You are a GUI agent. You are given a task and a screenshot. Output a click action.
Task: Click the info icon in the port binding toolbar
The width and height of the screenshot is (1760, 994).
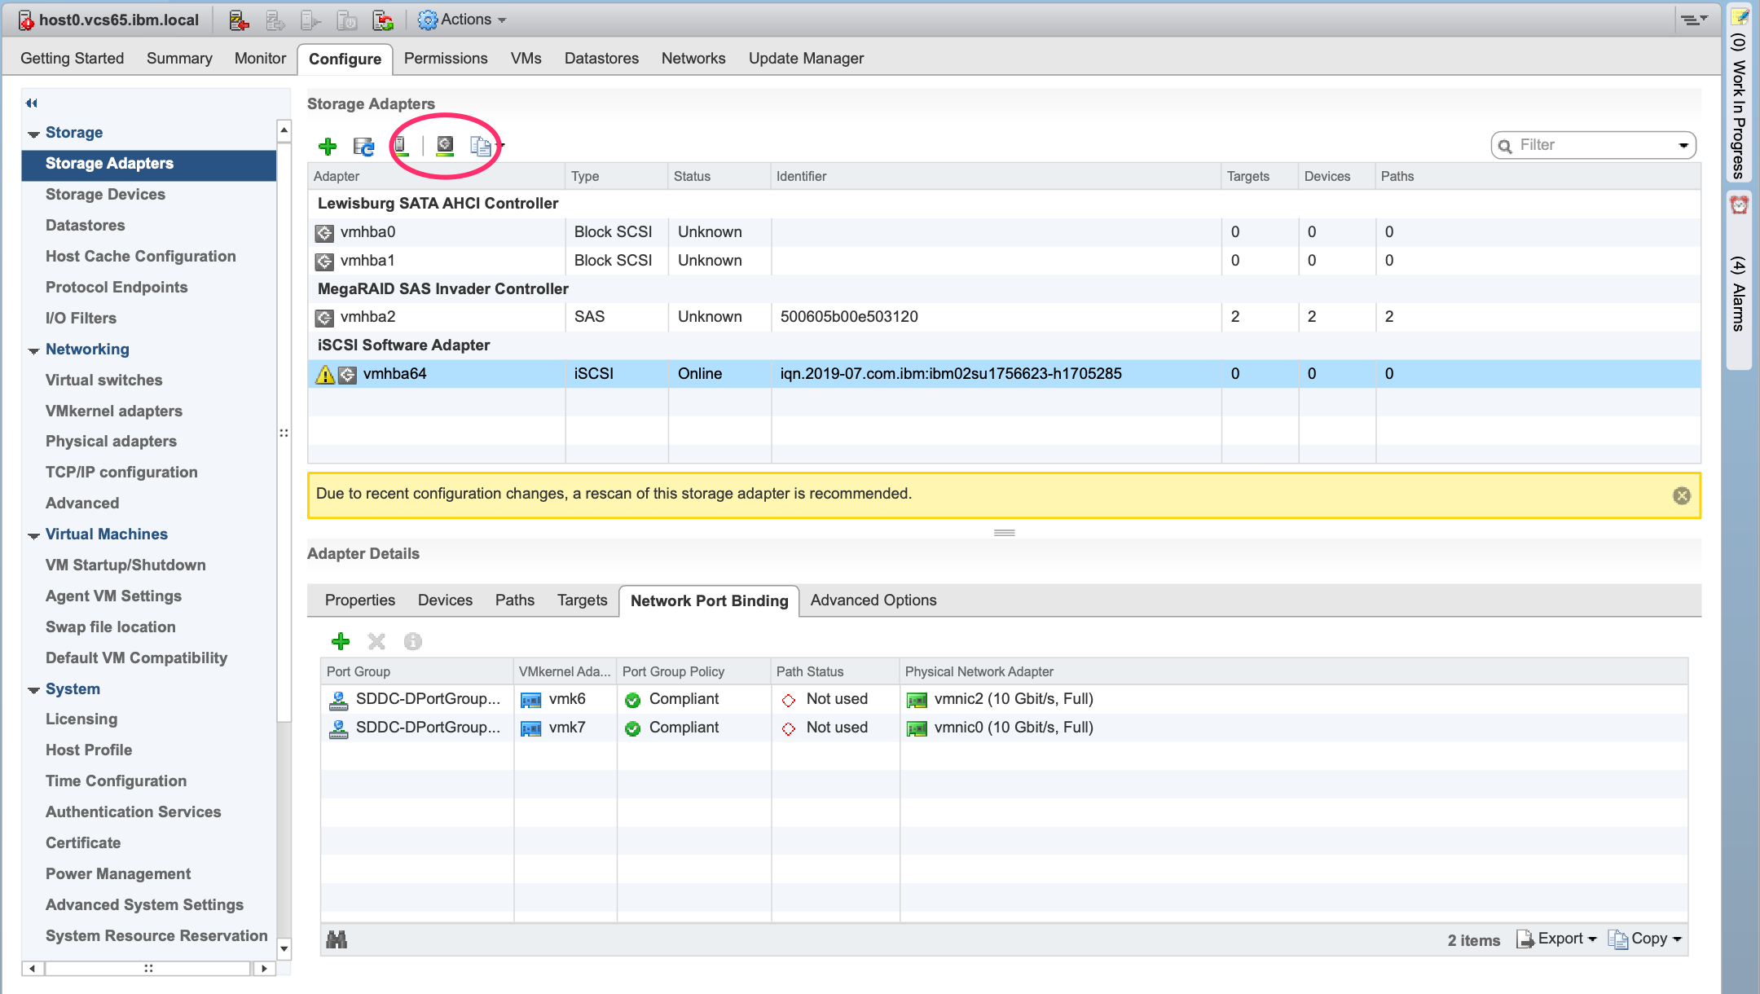pyautogui.click(x=413, y=642)
